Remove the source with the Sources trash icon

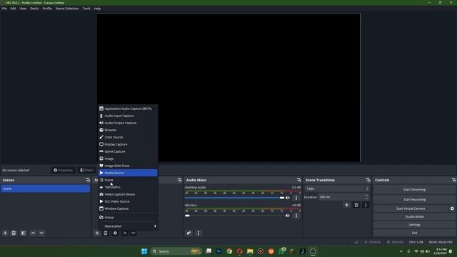click(106, 233)
